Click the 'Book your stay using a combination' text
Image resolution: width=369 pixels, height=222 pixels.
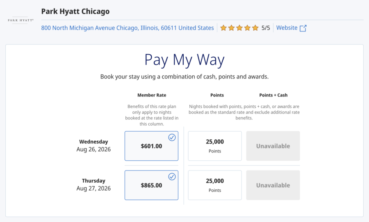pyautogui.click(x=184, y=77)
